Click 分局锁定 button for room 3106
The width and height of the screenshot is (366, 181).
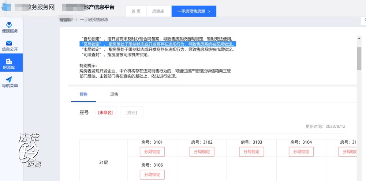152,175
